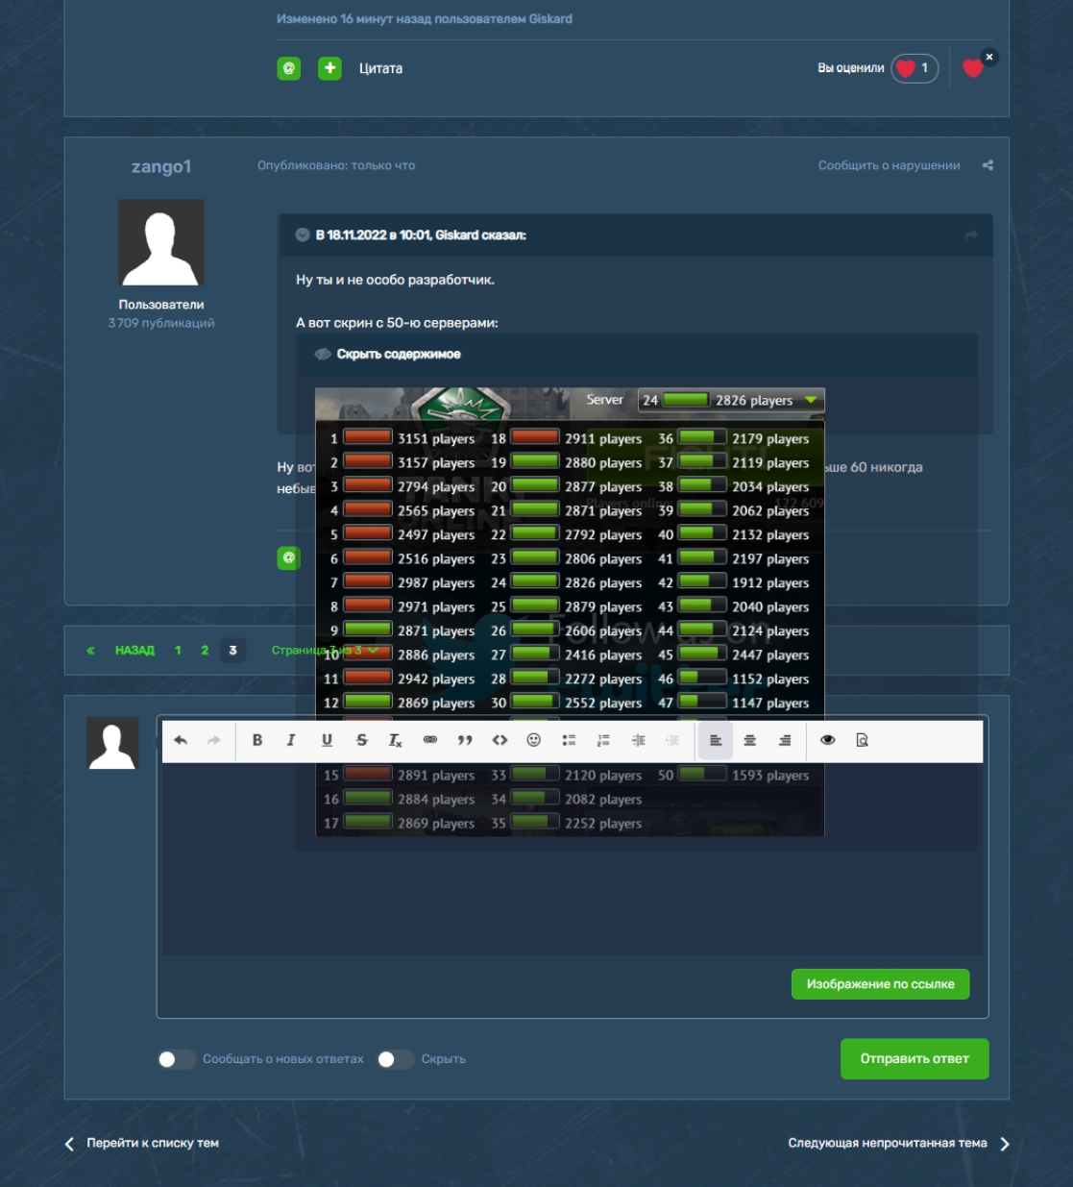Insert a code snippet

(500, 740)
